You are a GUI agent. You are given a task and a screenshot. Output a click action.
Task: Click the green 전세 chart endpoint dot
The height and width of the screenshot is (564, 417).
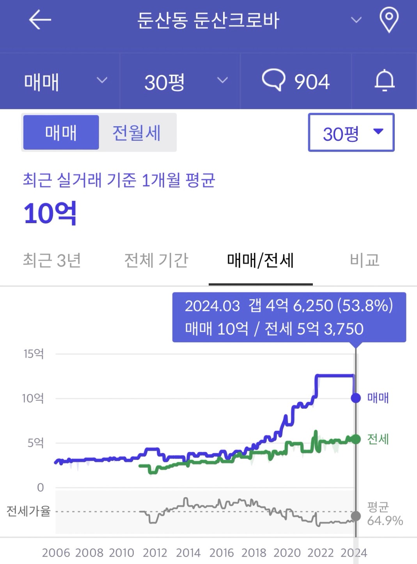coord(356,439)
